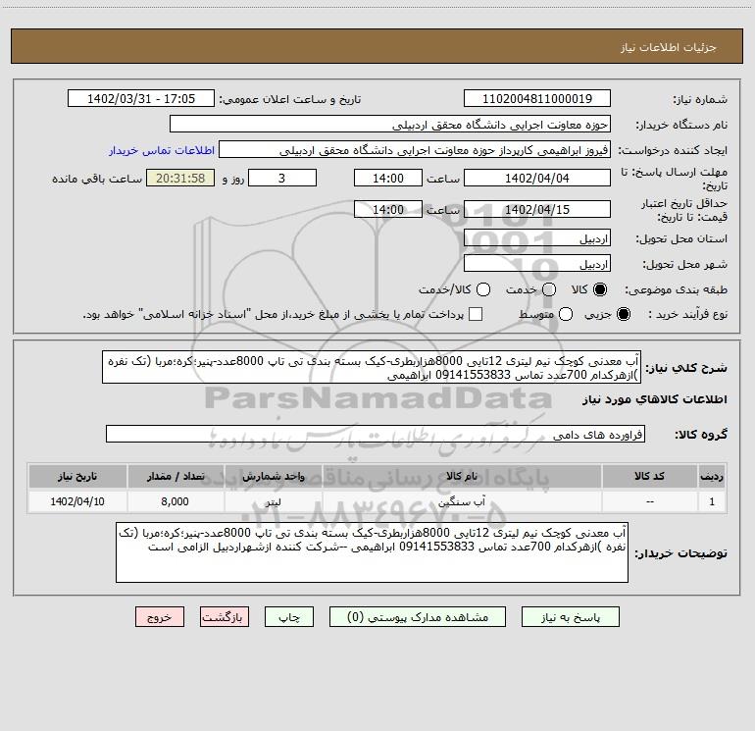The height and width of the screenshot is (731, 755).
Task: Click the بازگشت back button
Action: pyautogui.click(x=225, y=617)
